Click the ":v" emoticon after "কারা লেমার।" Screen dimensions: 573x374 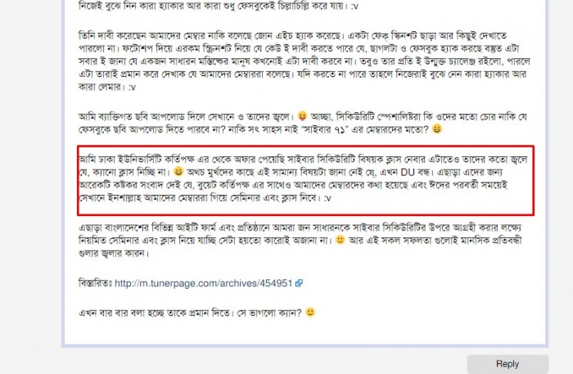tap(132, 88)
